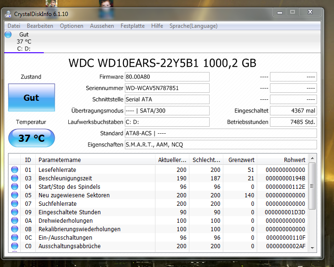The height and width of the screenshot is (267, 334).
Task: Click raw value 00000000112E
Action: point(285,187)
